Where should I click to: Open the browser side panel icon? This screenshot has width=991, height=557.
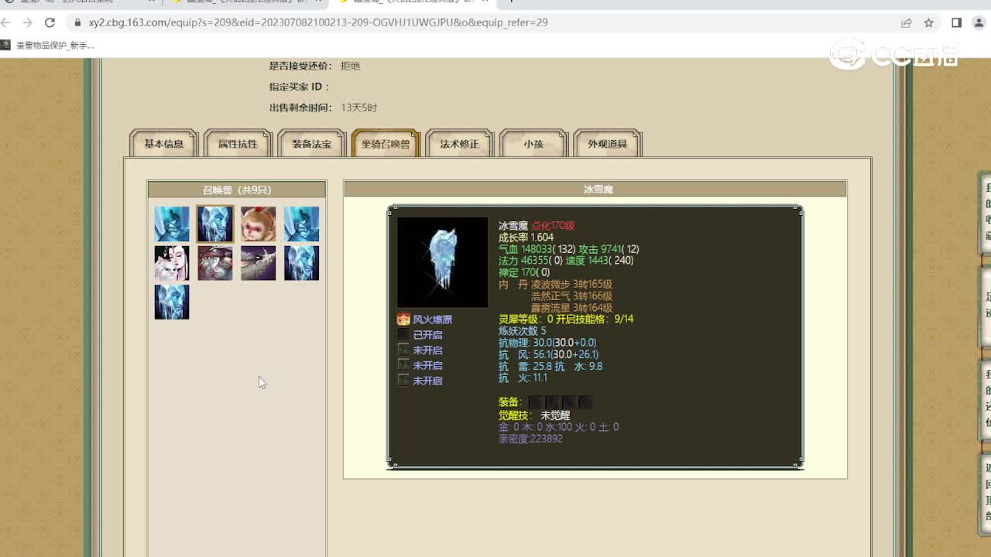click(x=957, y=22)
